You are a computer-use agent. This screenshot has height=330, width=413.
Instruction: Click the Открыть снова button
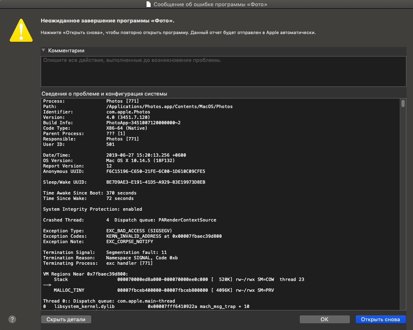click(x=380, y=319)
